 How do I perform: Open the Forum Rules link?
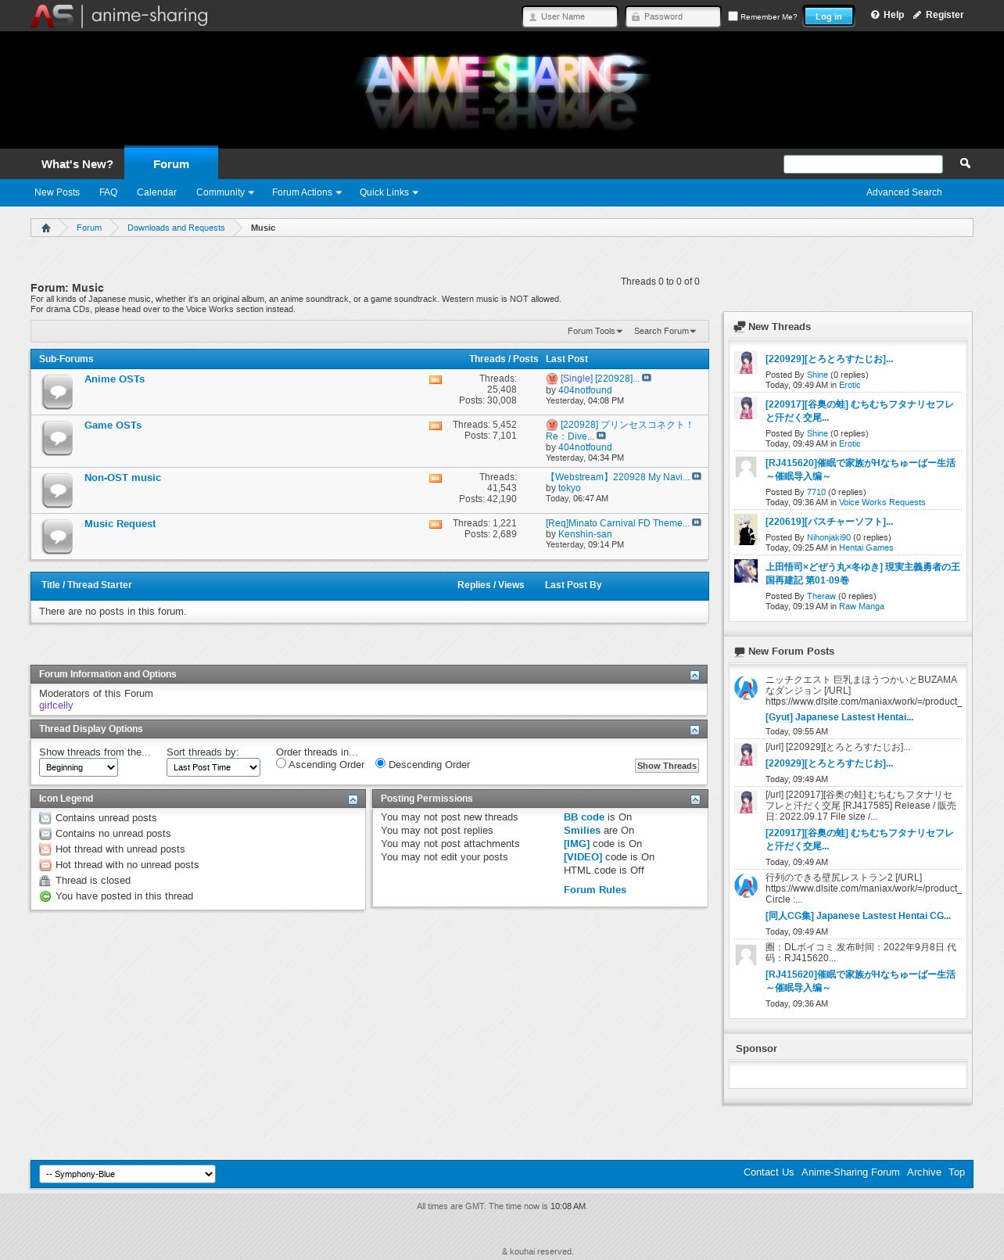point(595,890)
